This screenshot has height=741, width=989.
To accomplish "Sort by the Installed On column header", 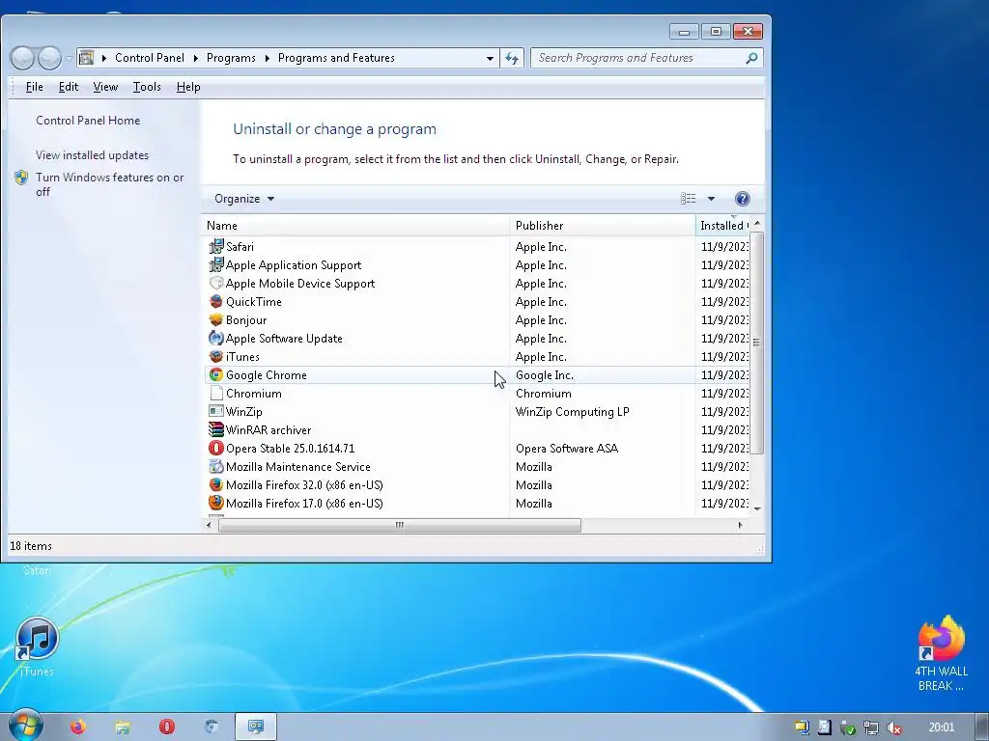I will click(723, 226).
